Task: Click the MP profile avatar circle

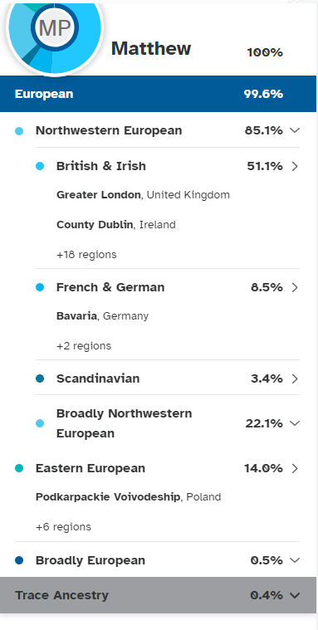Action: pos(55,27)
